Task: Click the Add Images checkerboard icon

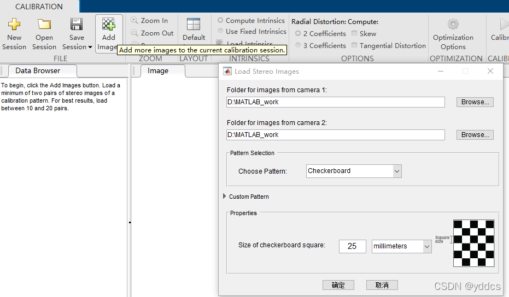Action: (108, 24)
